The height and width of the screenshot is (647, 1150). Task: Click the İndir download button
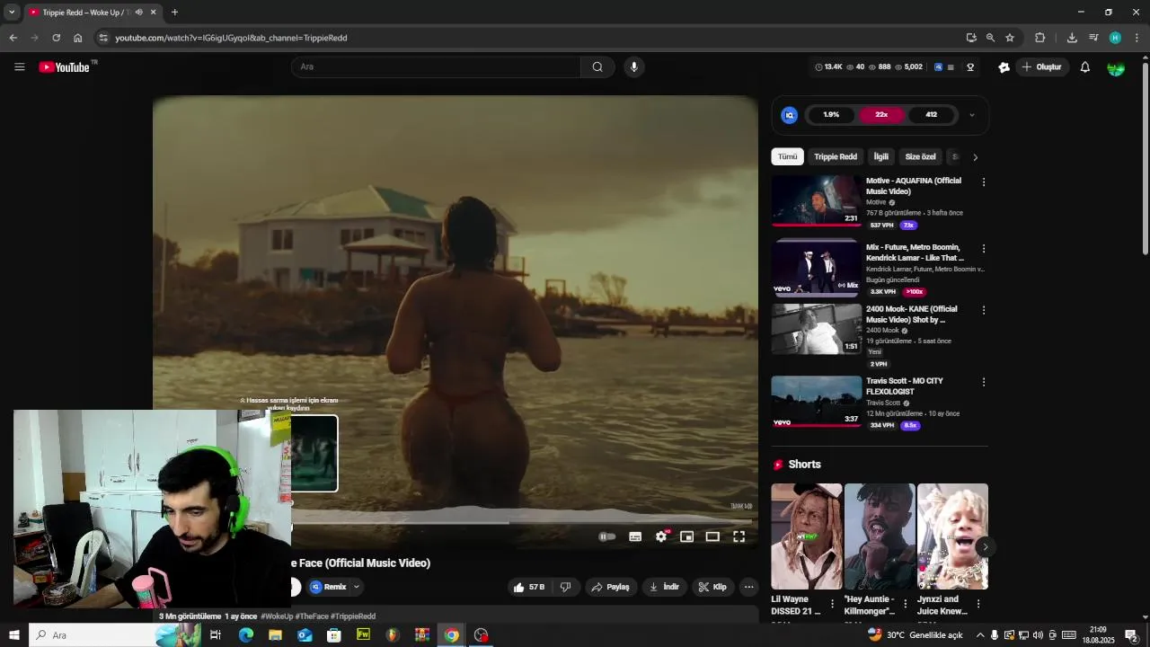pyautogui.click(x=665, y=587)
